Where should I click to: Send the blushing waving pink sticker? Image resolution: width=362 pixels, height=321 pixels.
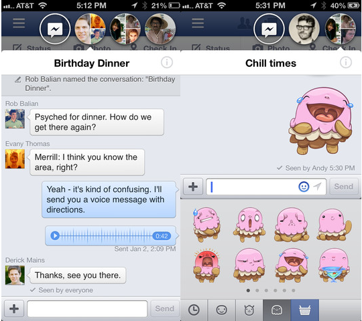click(334, 225)
